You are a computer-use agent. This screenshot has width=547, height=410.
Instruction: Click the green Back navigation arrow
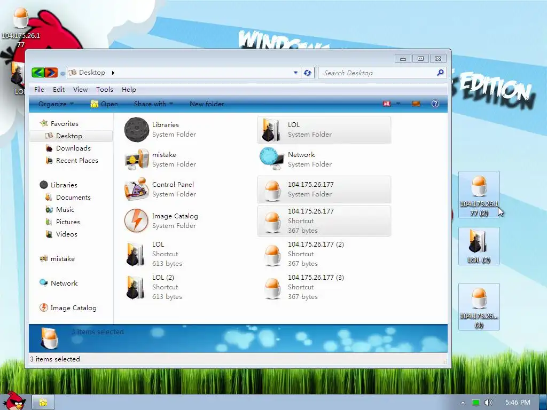point(38,73)
